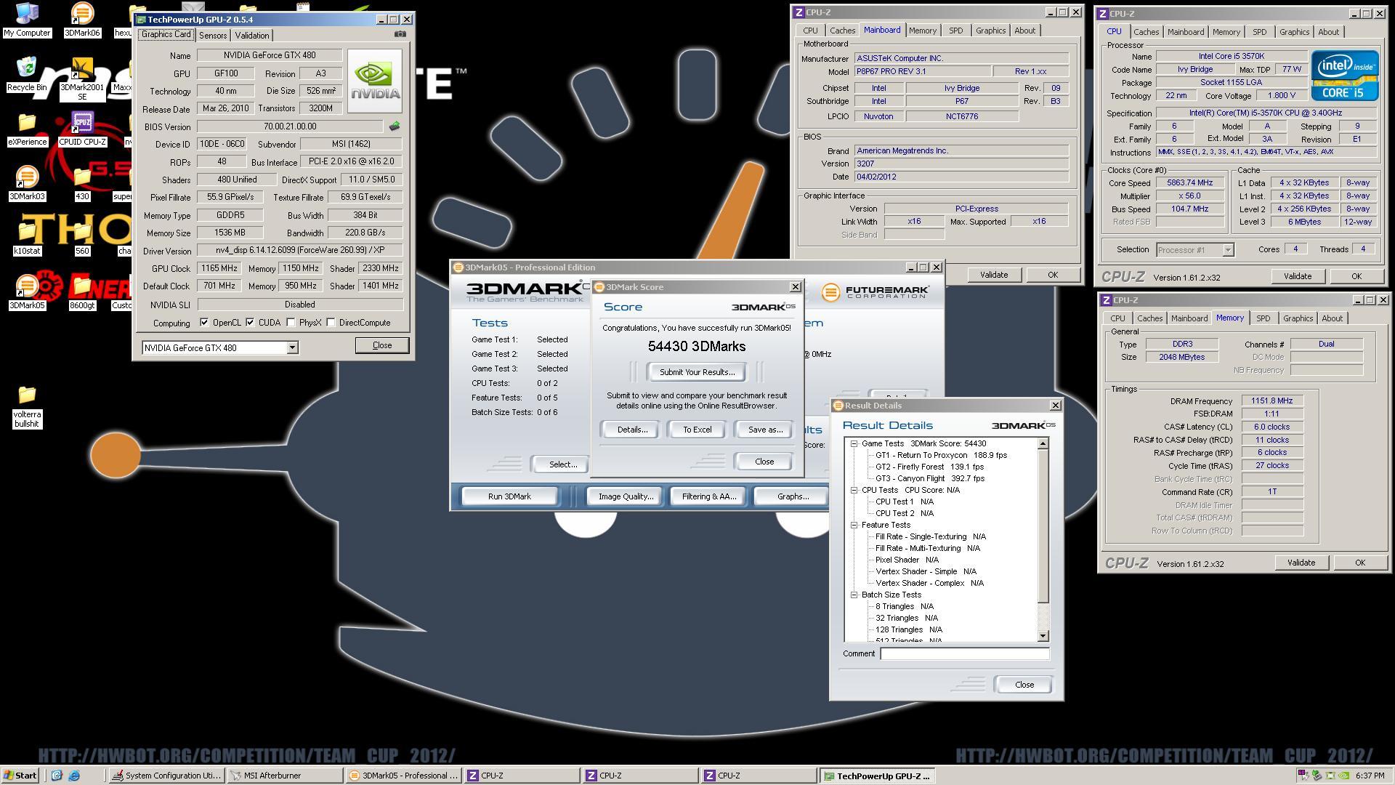Open CPUID CPU-Z desktop shortcut

point(82,129)
